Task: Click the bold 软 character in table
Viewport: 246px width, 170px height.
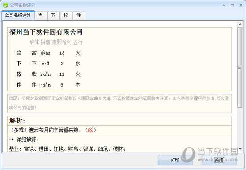Action: (19, 74)
